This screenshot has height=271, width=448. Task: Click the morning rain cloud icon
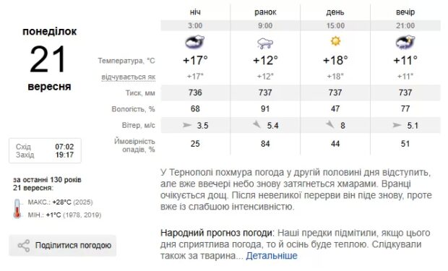(265, 43)
